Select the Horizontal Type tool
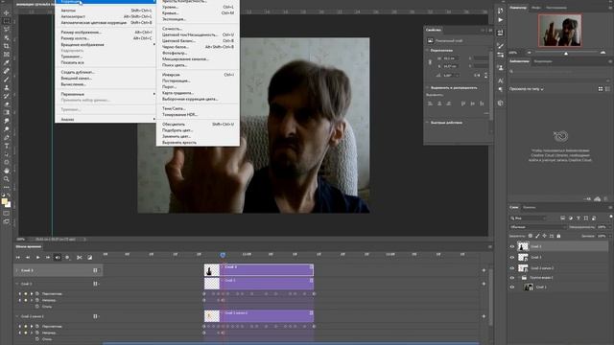 click(7, 146)
